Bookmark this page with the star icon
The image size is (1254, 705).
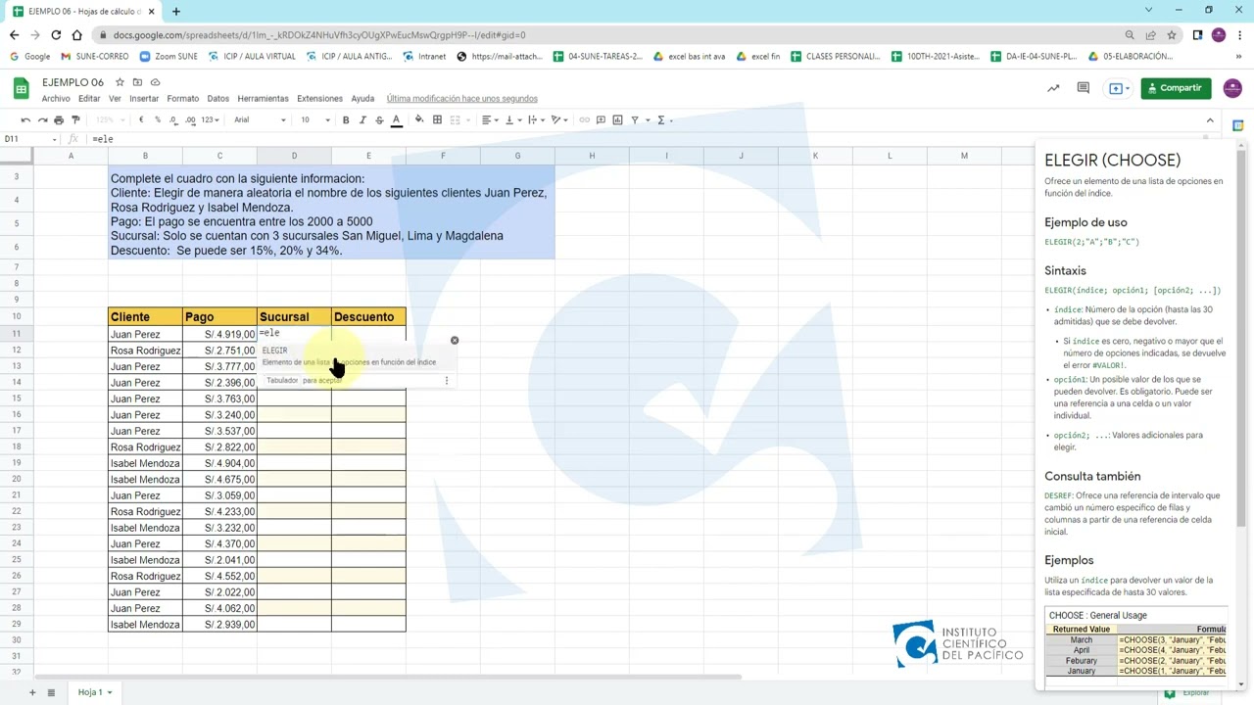click(x=1171, y=35)
